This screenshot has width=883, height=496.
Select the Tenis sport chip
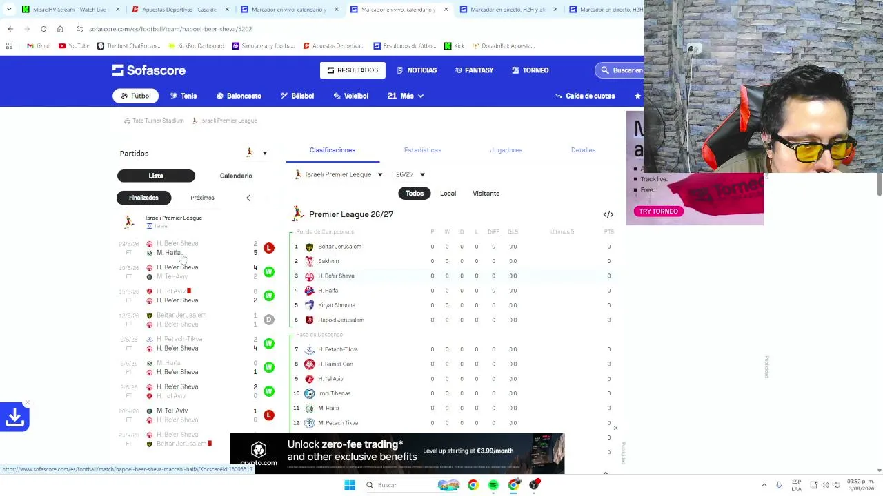(183, 96)
